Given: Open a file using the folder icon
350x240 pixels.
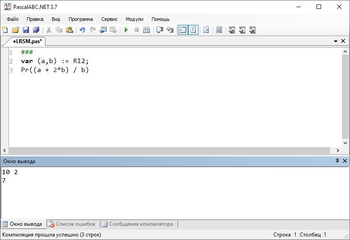Looking at the screenshot, I should [x=16, y=30].
